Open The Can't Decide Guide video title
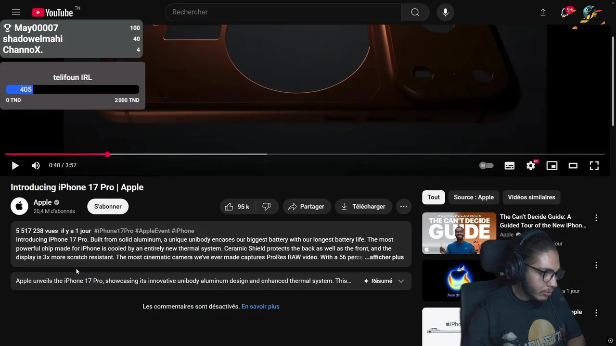This screenshot has height=346, width=616. point(543,221)
